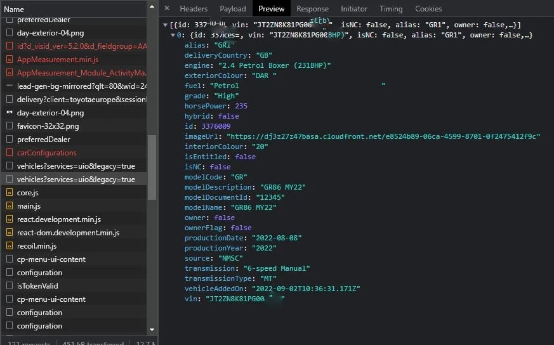Click the red document icon beside carConfigurations
554x345 pixels.
[10, 153]
